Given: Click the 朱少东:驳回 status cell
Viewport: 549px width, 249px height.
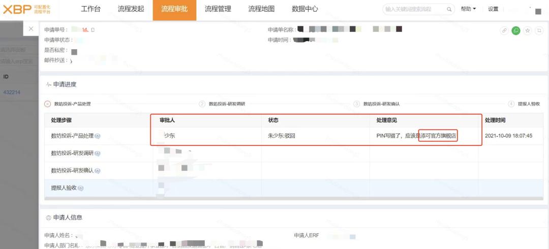Looking at the screenshot, I should coord(282,136).
